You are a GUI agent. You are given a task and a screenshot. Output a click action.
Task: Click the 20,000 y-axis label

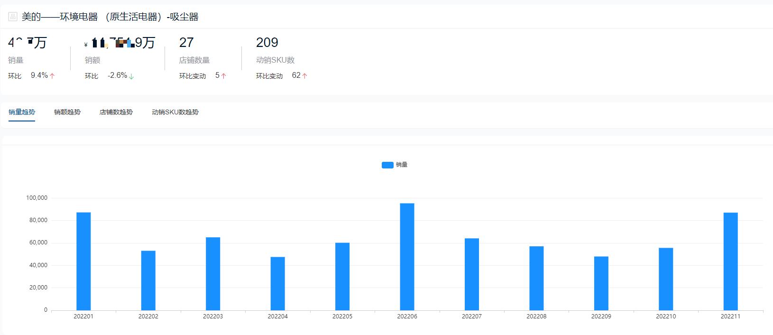tap(38, 288)
